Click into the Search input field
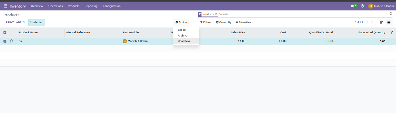 pyautogui.click(x=303, y=14)
